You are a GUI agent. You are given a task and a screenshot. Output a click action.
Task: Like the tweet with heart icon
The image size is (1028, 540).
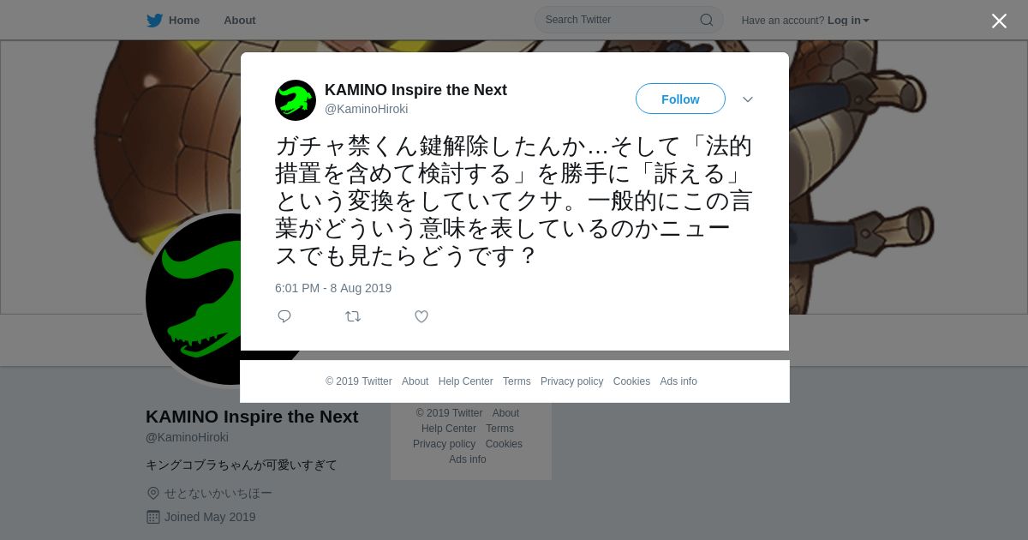[421, 316]
